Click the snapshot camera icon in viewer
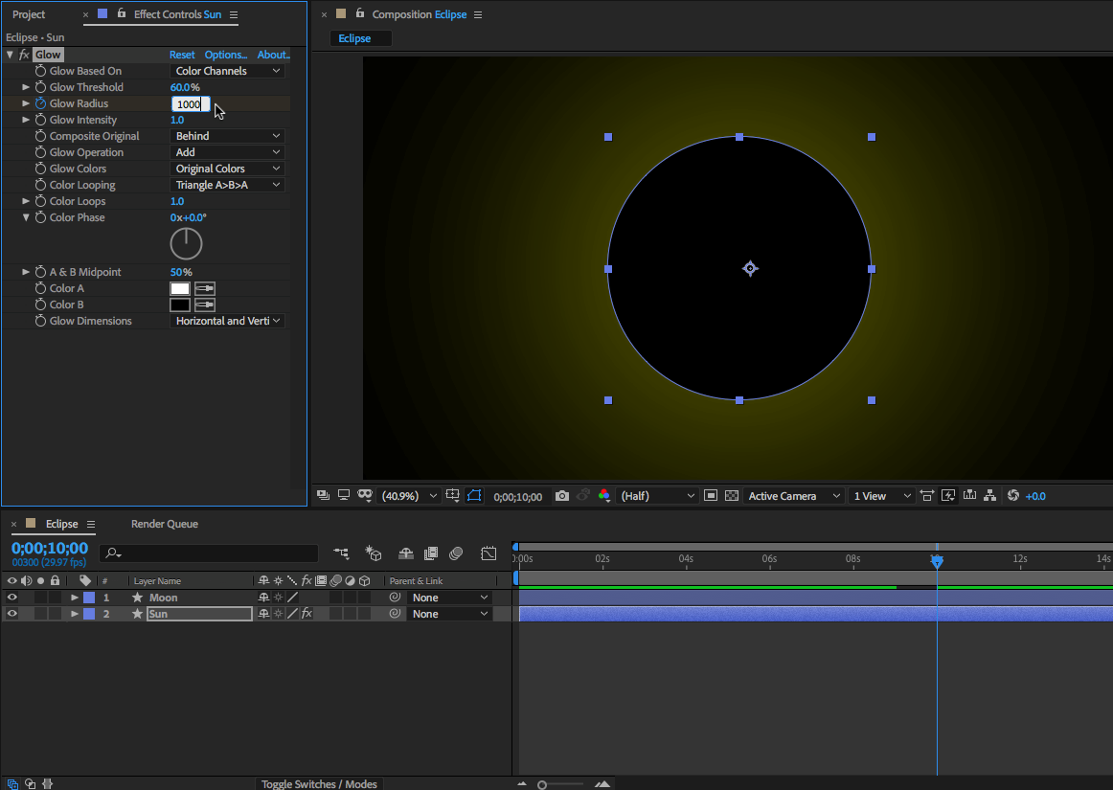1113x790 pixels. tap(562, 496)
